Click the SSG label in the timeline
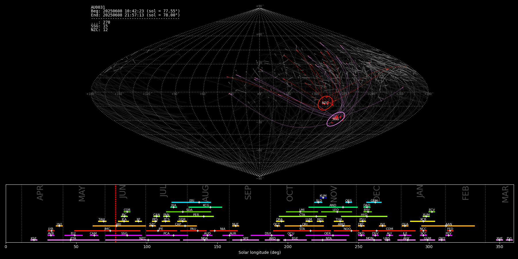Viewport: 518px width, 259px height. [x=124, y=234]
